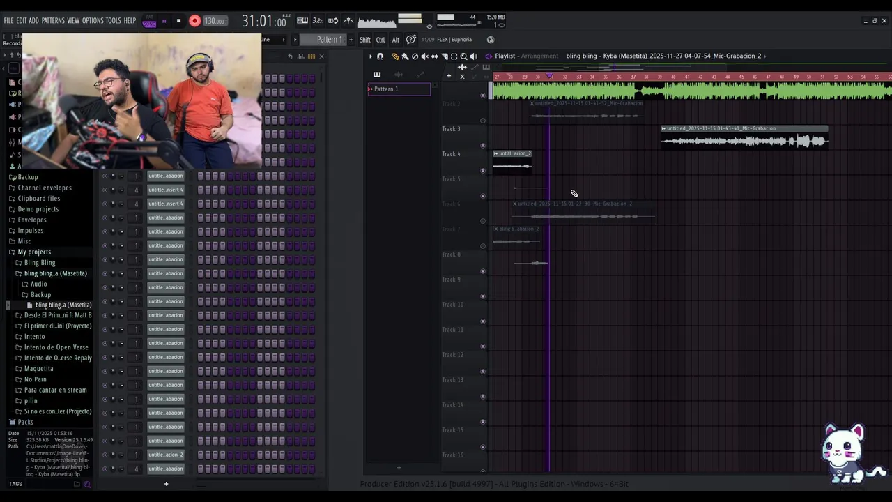Toggle mute light of Track 14
Image resolution: width=892 pixels, height=502 pixels.
click(x=483, y=422)
